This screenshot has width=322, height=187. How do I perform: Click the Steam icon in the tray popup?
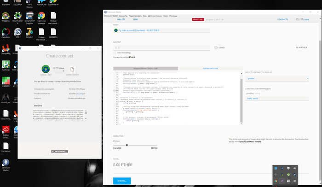(294, 175)
